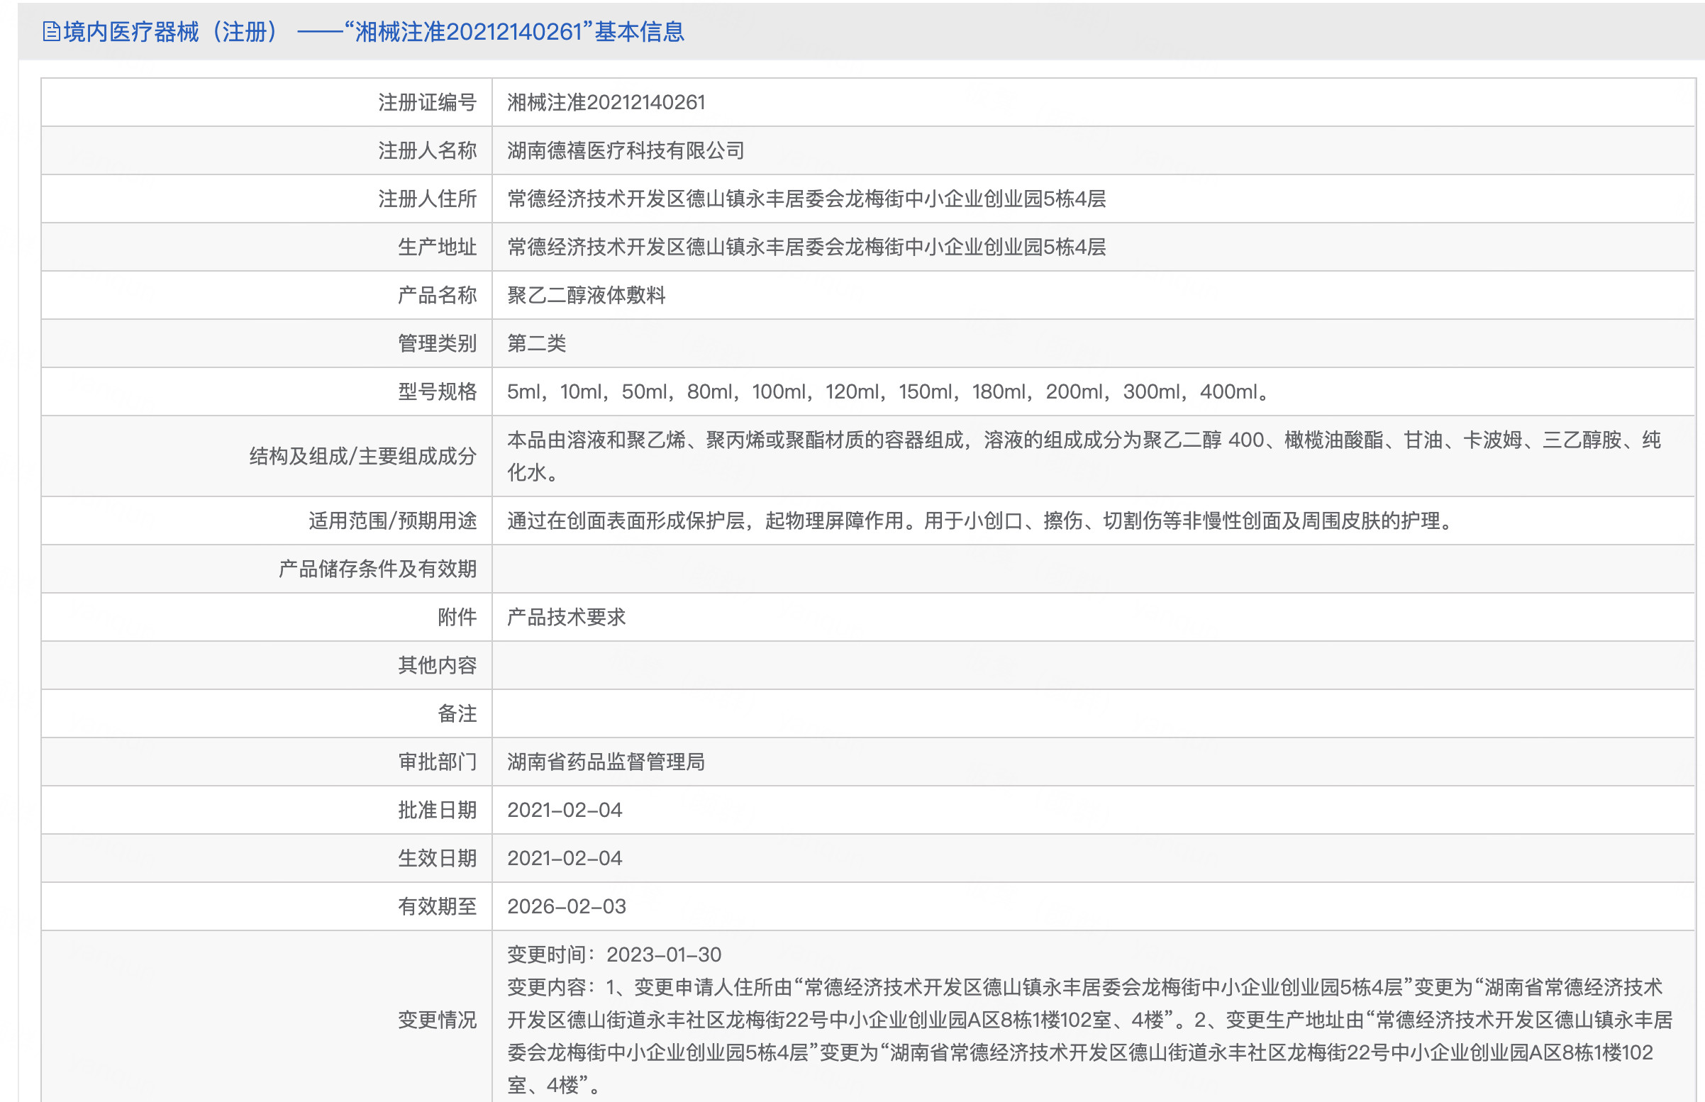Click the 结构及组成/主要组成成分 label
Screen dimensions: 1705x1102
click(362, 456)
